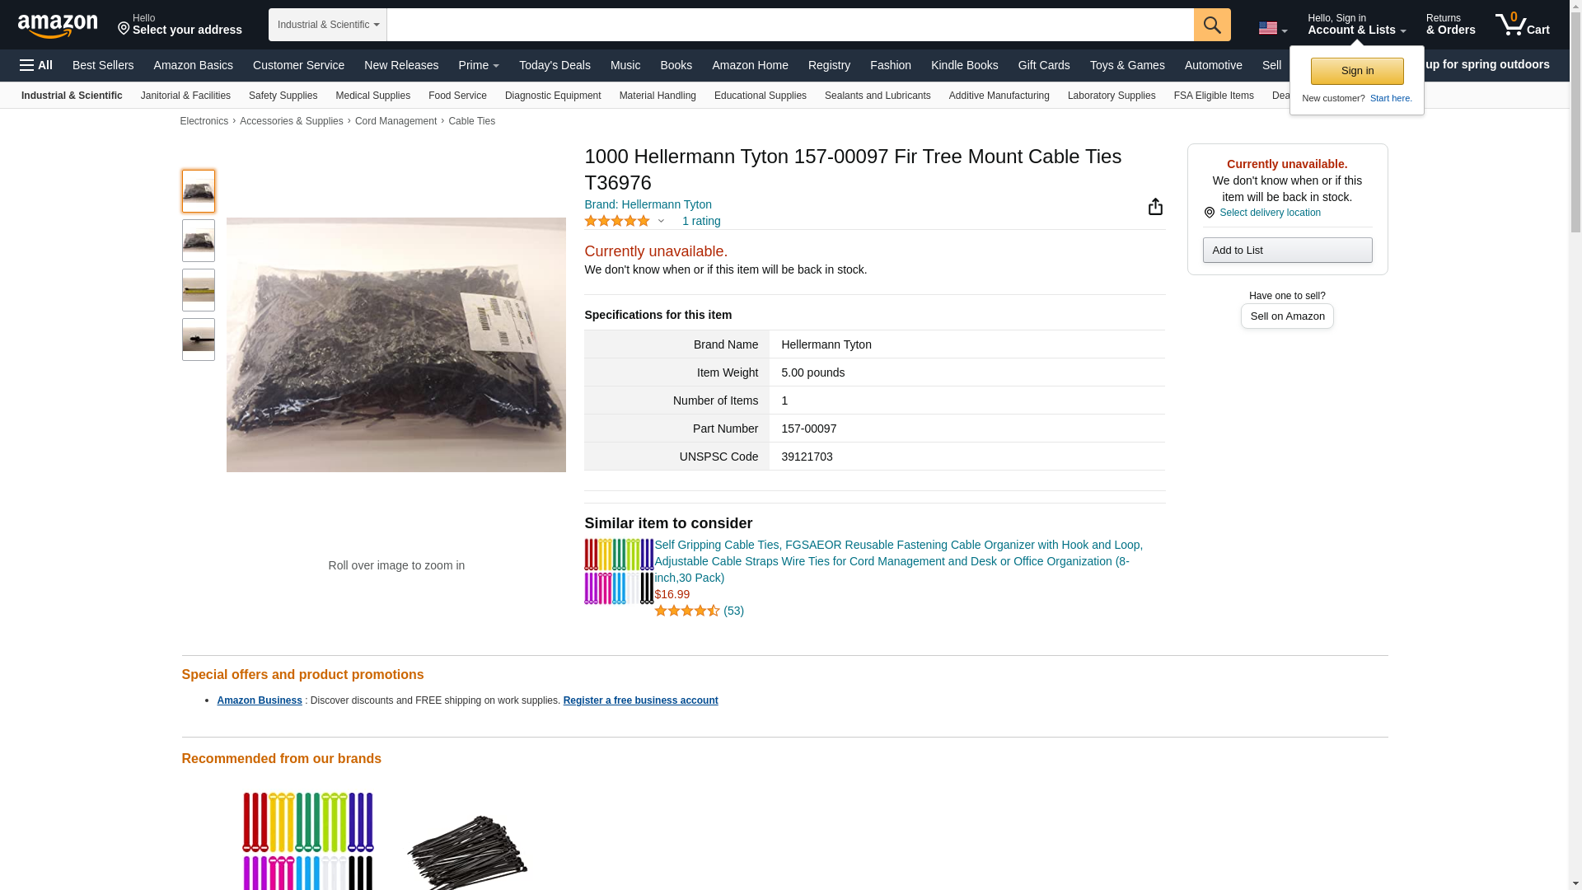Viewport: 1582px width, 890px height.
Task: Open Register a free business account link
Action: click(640, 700)
